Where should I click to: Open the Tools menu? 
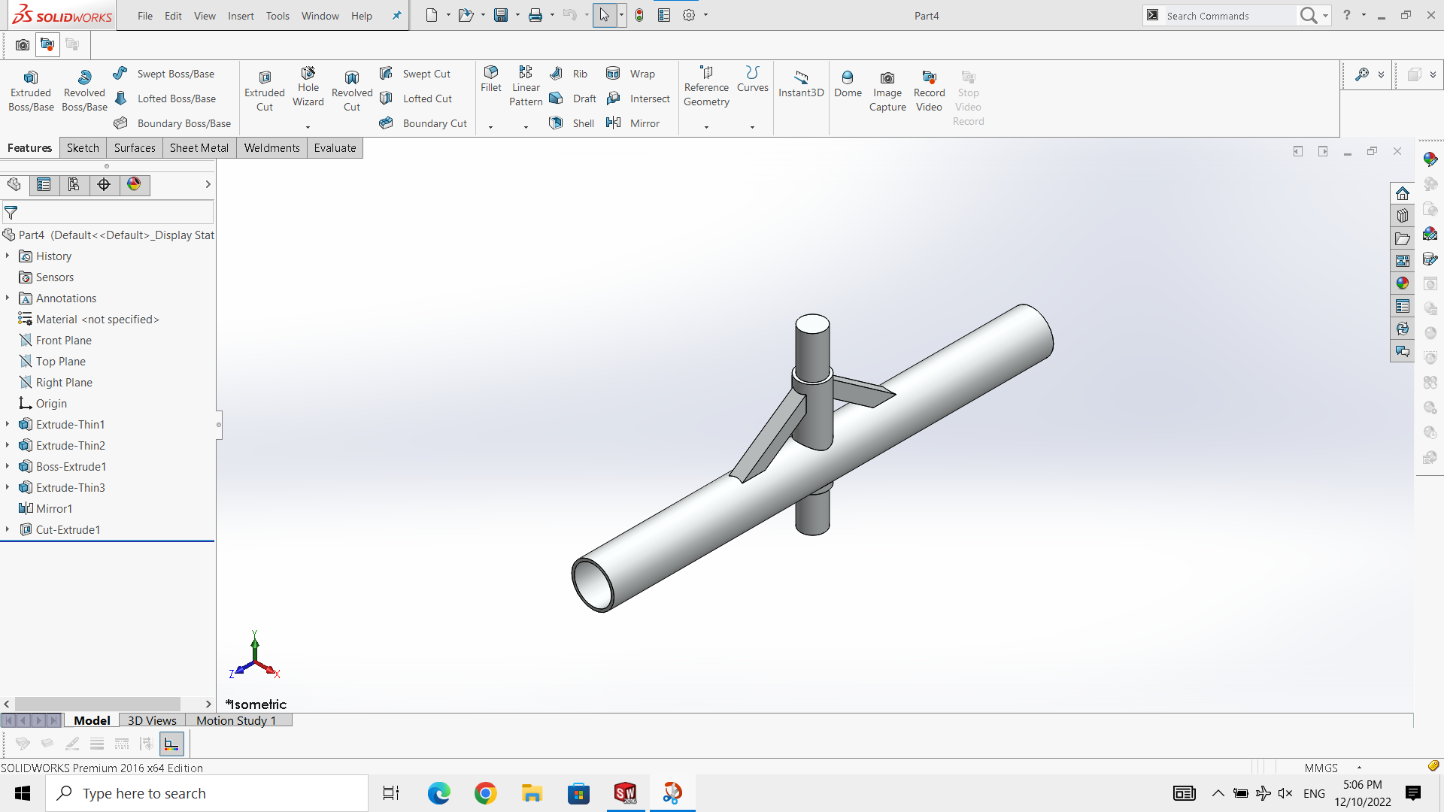tap(278, 16)
